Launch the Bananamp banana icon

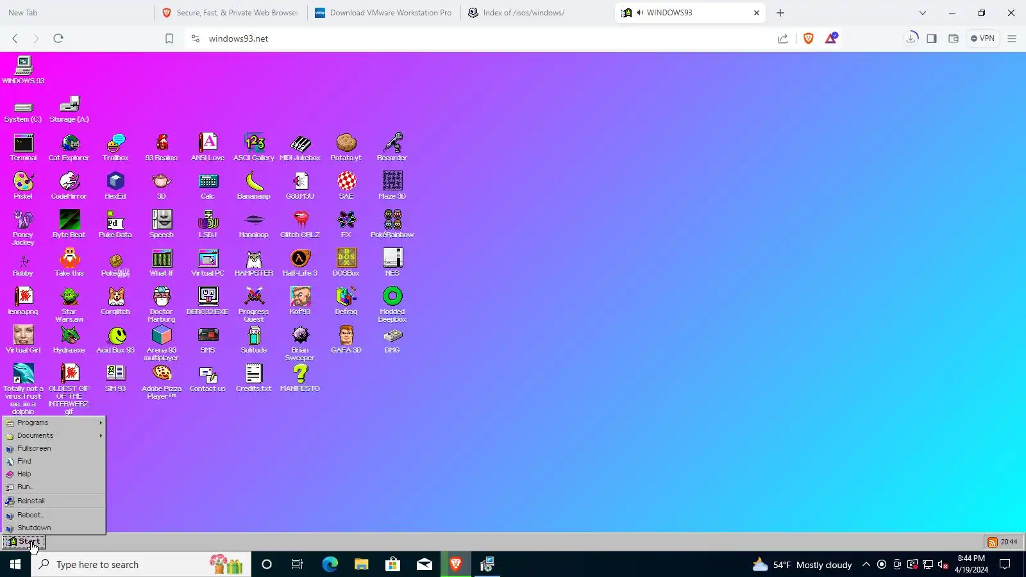pyautogui.click(x=254, y=186)
